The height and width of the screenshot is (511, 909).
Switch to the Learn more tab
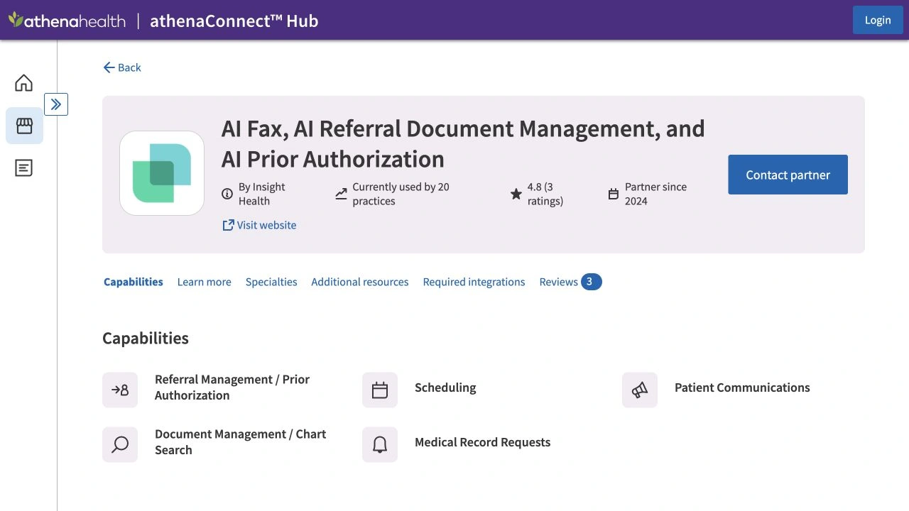point(205,282)
